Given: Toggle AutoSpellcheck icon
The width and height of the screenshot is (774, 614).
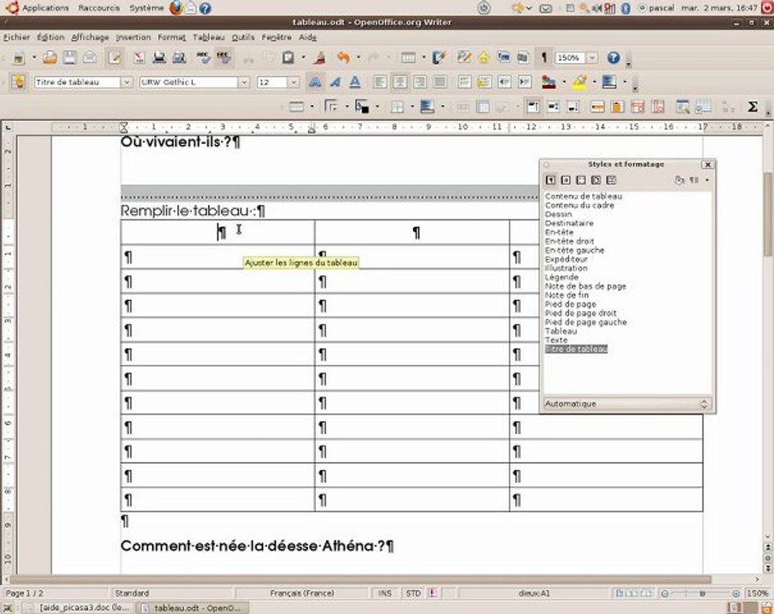Looking at the screenshot, I should point(224,58).
